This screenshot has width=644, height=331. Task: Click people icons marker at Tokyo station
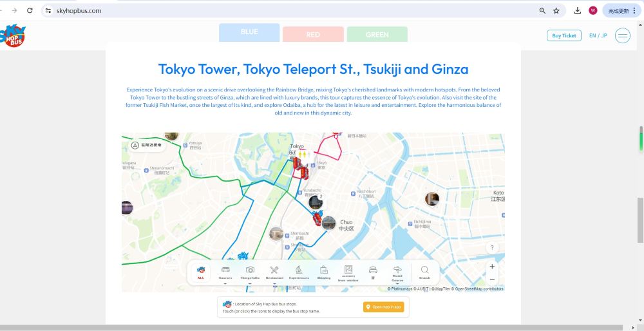click(x=303, y=155)
